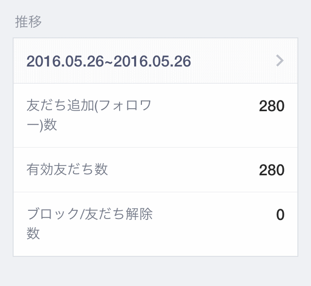
Task: Click the ー)数 wrapped text under 友だち追加
Action: point(42,125)
